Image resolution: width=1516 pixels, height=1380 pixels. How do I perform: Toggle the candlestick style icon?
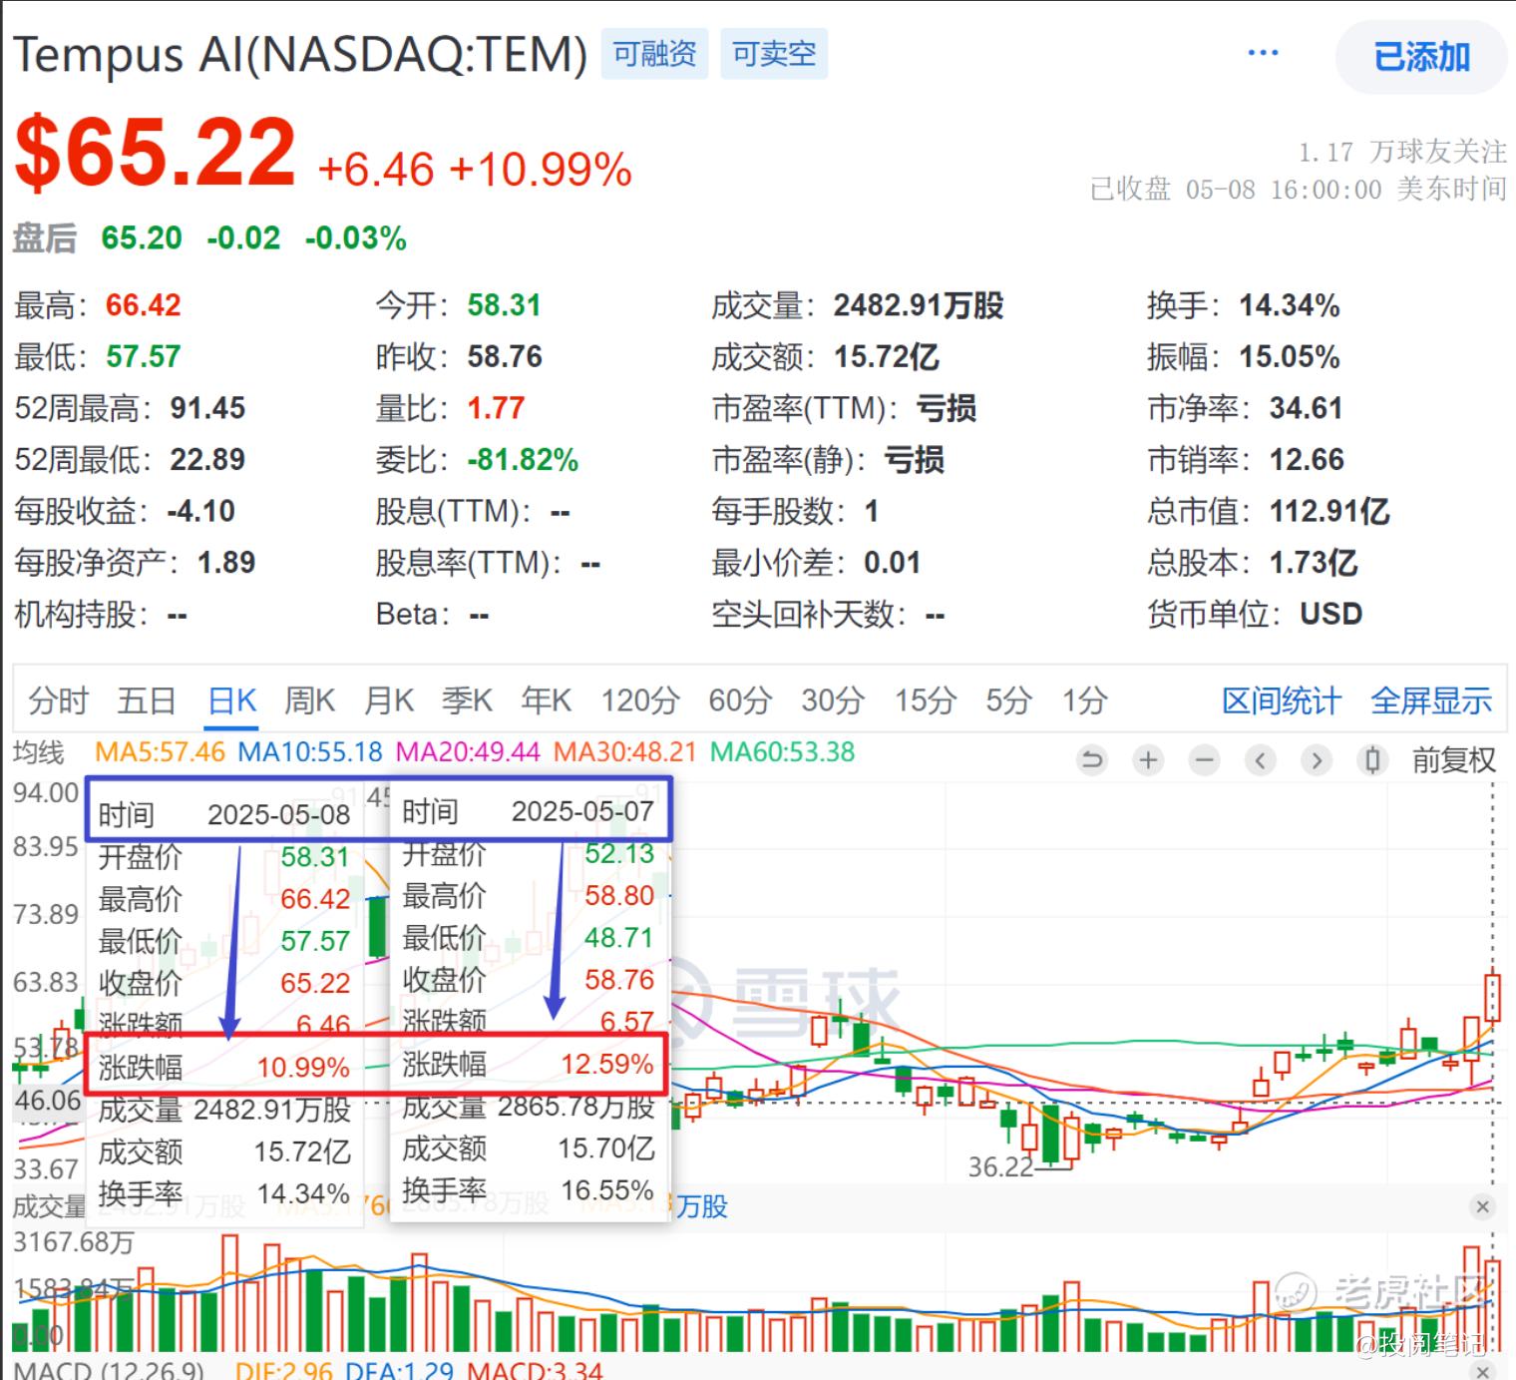(1372, 761)
